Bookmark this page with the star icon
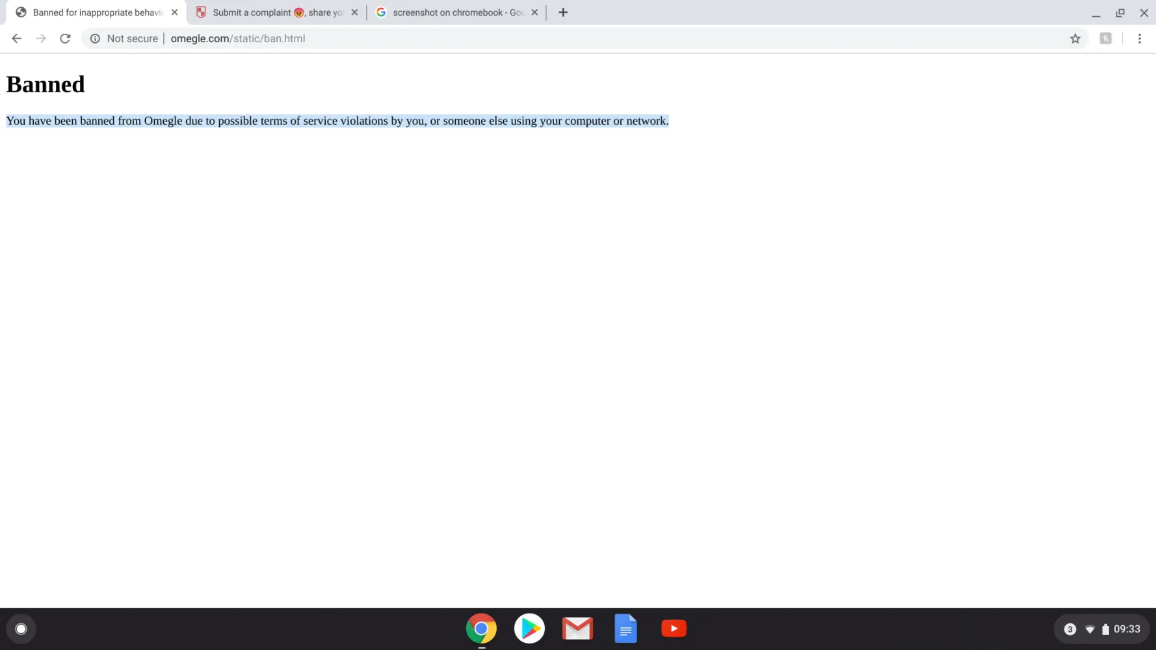The height and width of the screenshot is (650, 1156). (x=1075, y=38)
